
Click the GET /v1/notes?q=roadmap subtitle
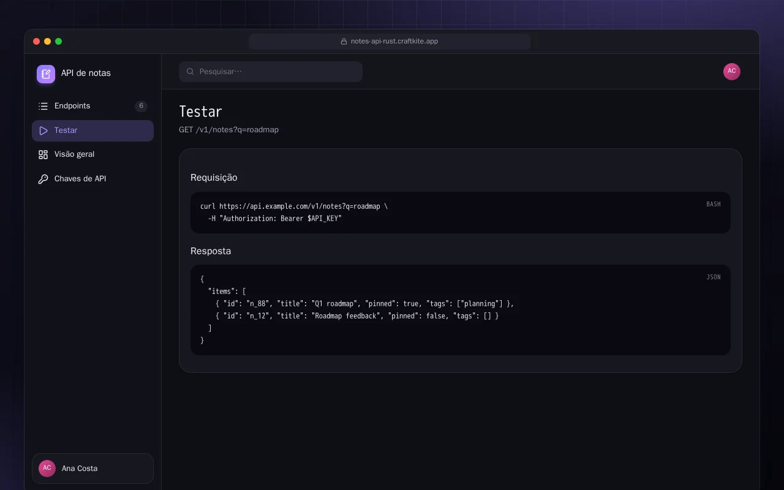228,130
